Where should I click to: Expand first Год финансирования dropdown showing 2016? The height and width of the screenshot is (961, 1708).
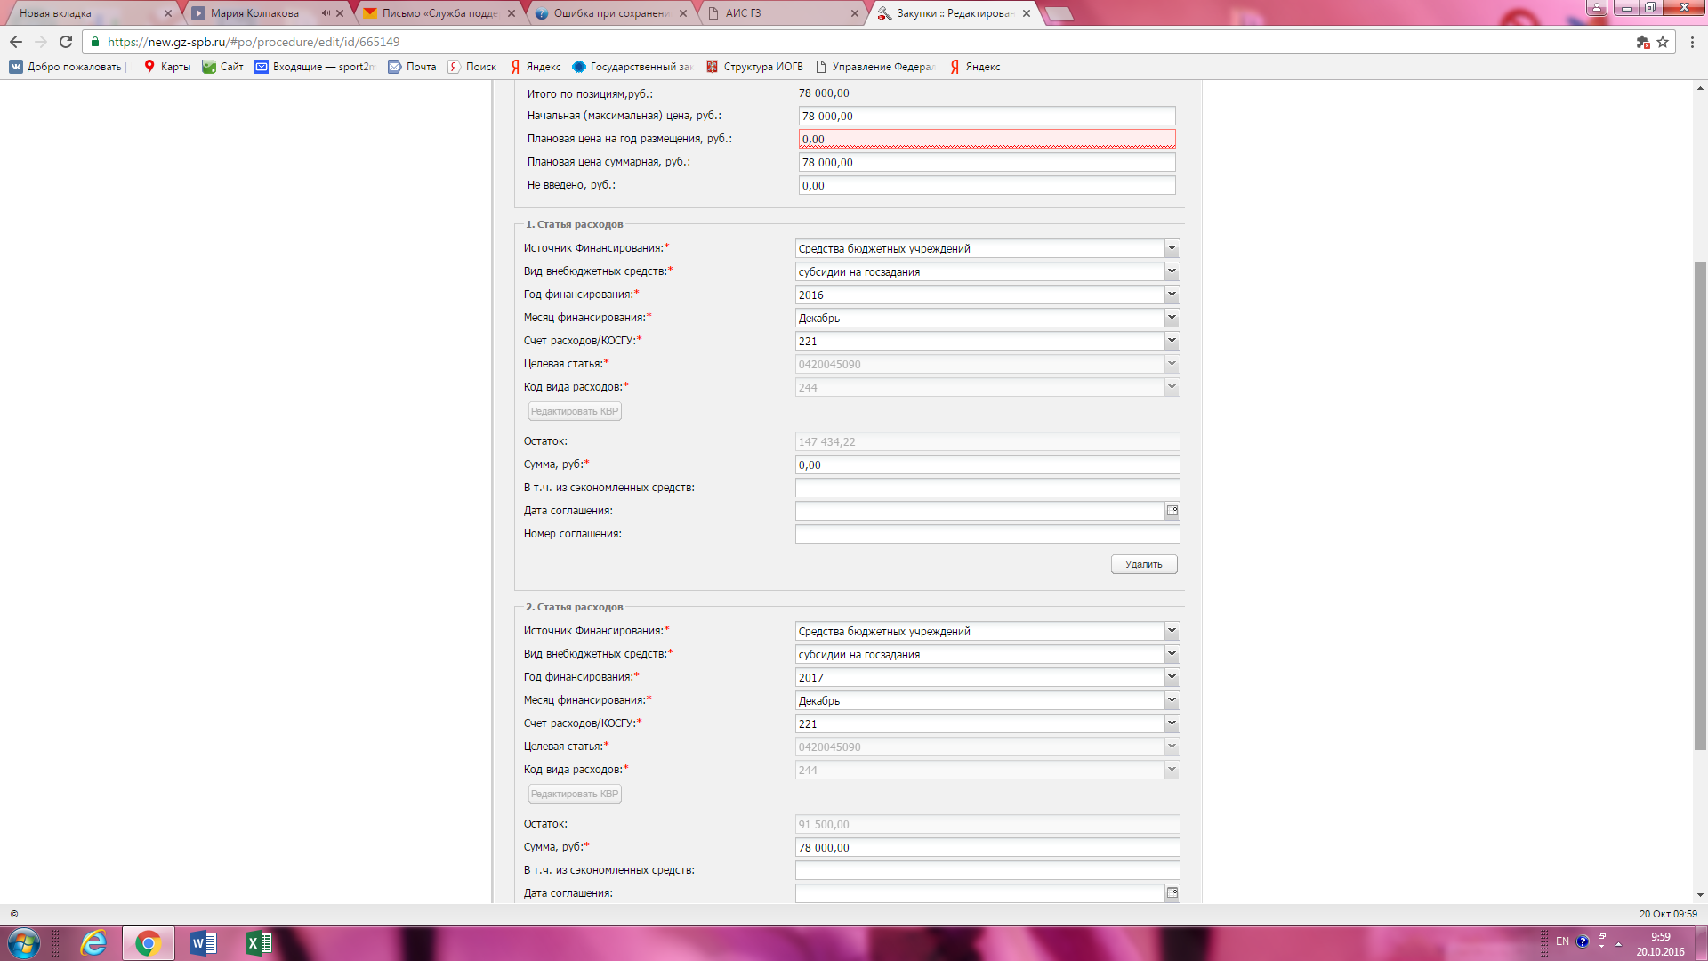tap(1172, 295)
